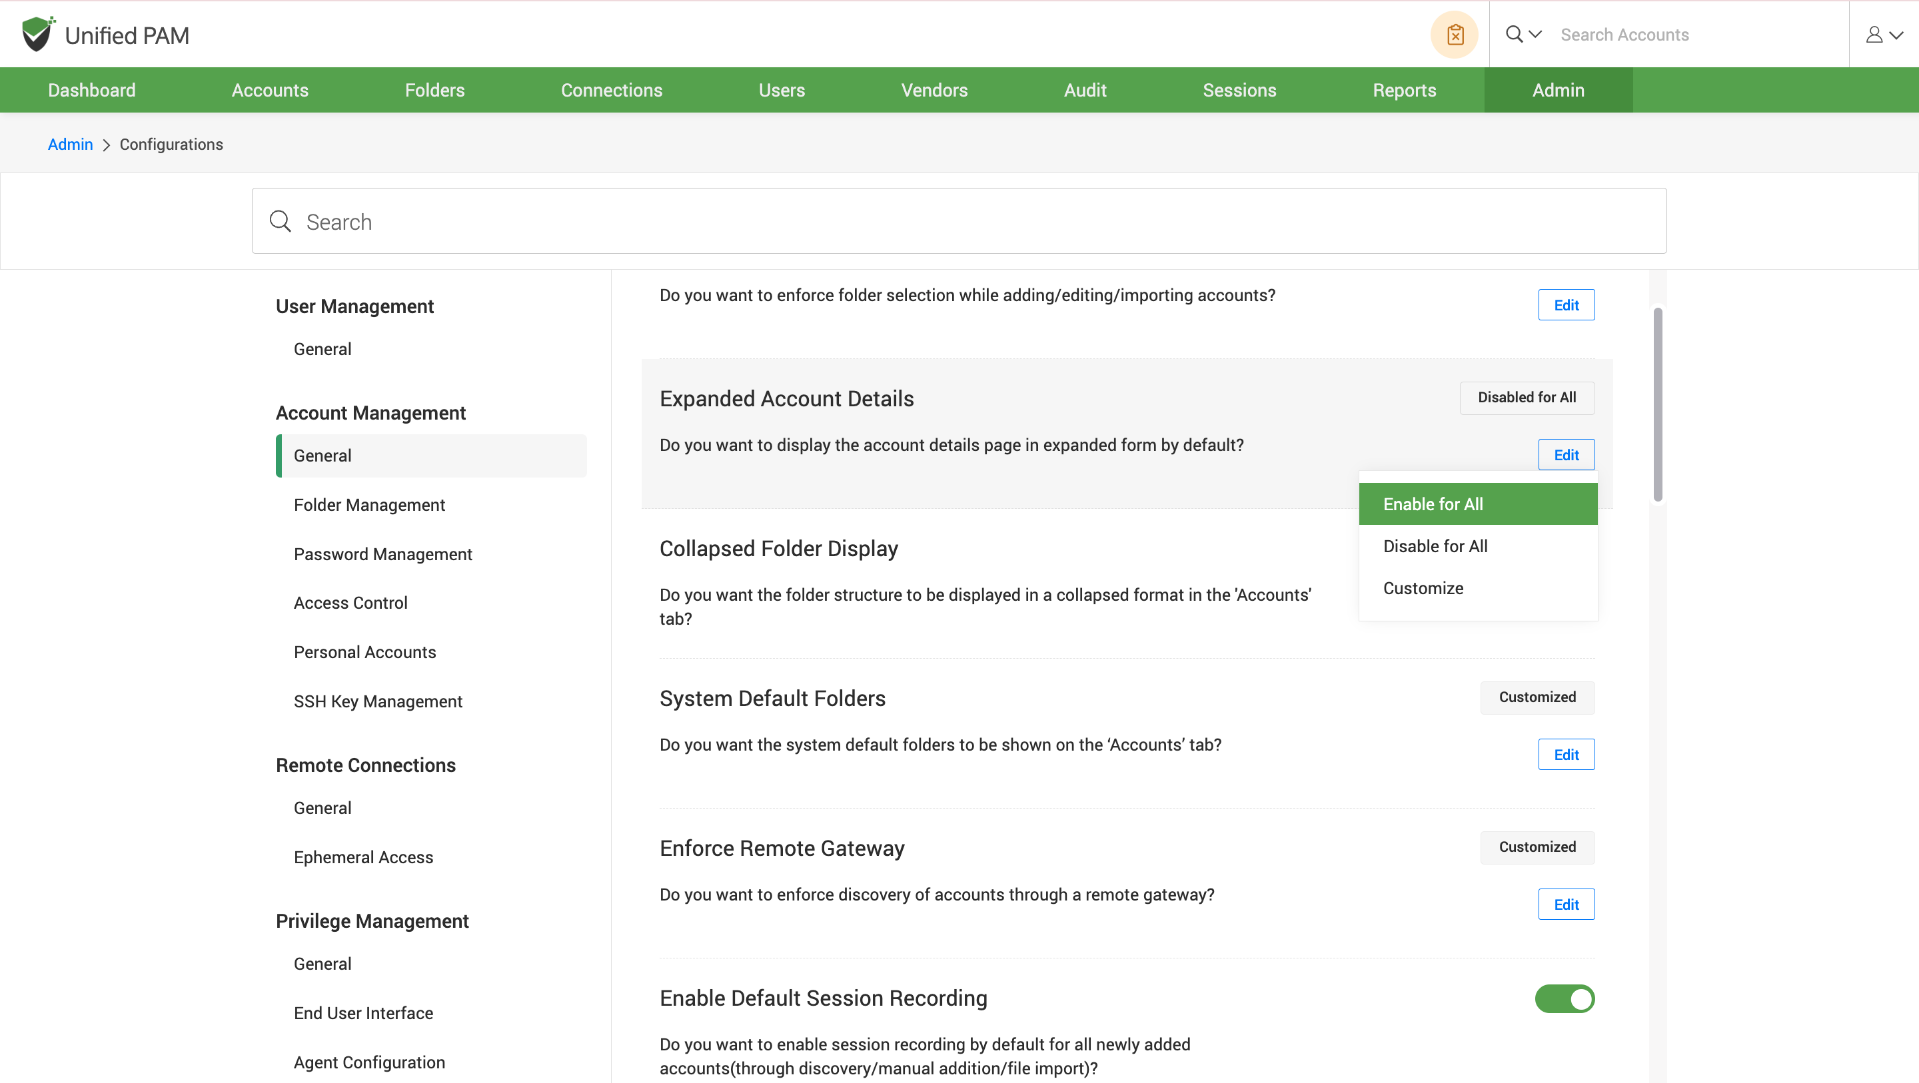Screen dimensions: 1919x1083
Task: Open the Accounts tab
Action: (x=270, y=90)
